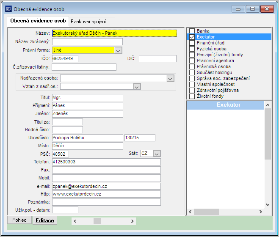
Task: Focus the Uživ.pol. - datum field
Action: point(65,210)
